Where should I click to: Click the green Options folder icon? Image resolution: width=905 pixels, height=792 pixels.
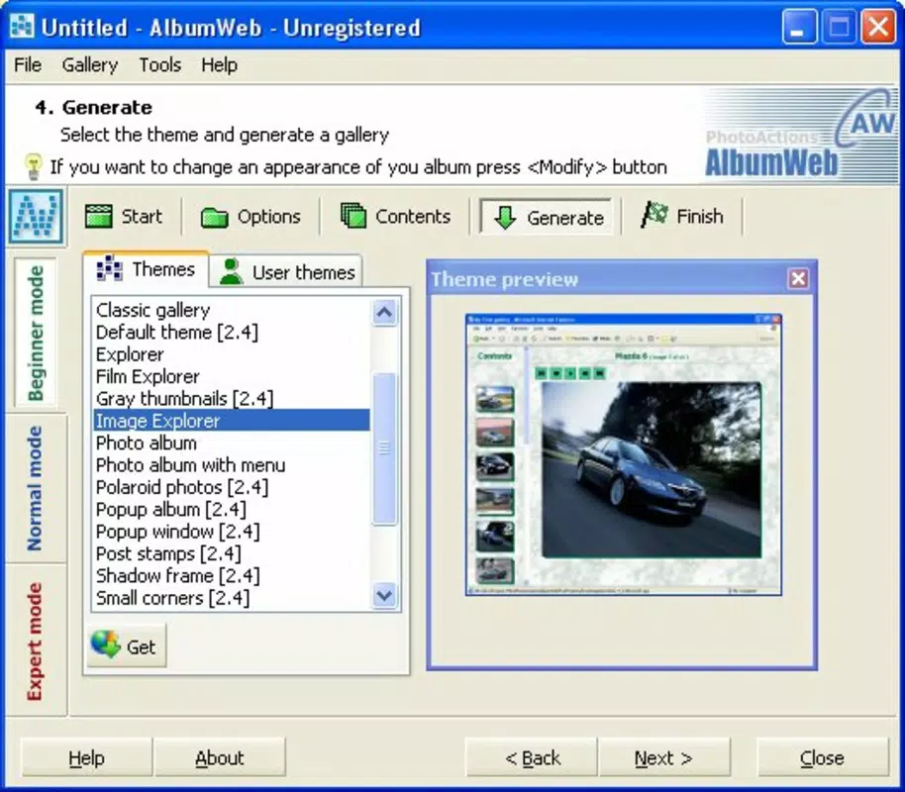tap(215, 218)
